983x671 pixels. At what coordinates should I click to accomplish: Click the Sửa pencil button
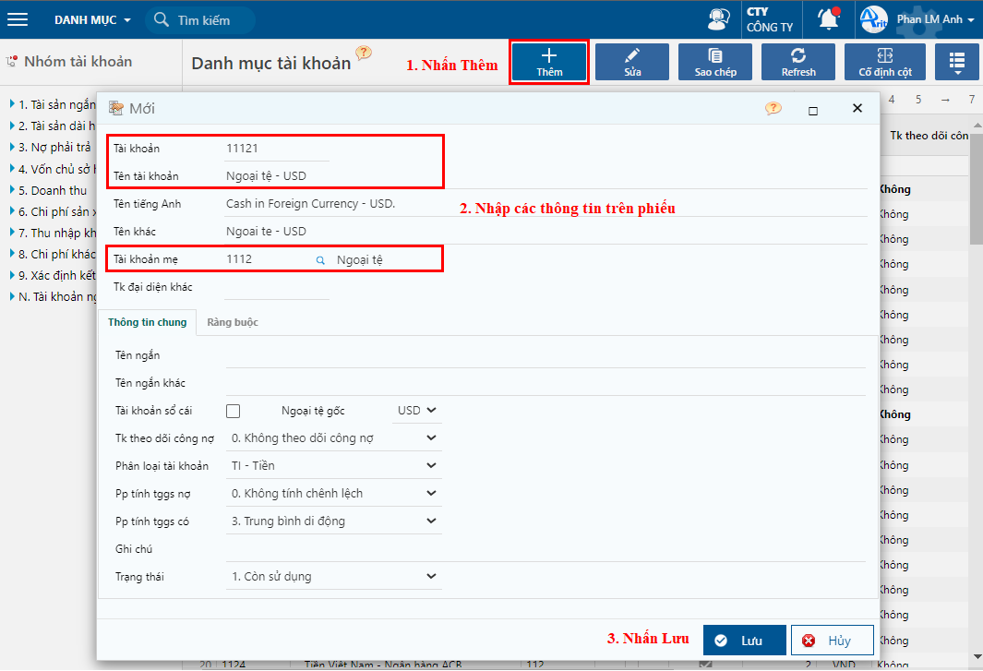[x=632, y=62]
